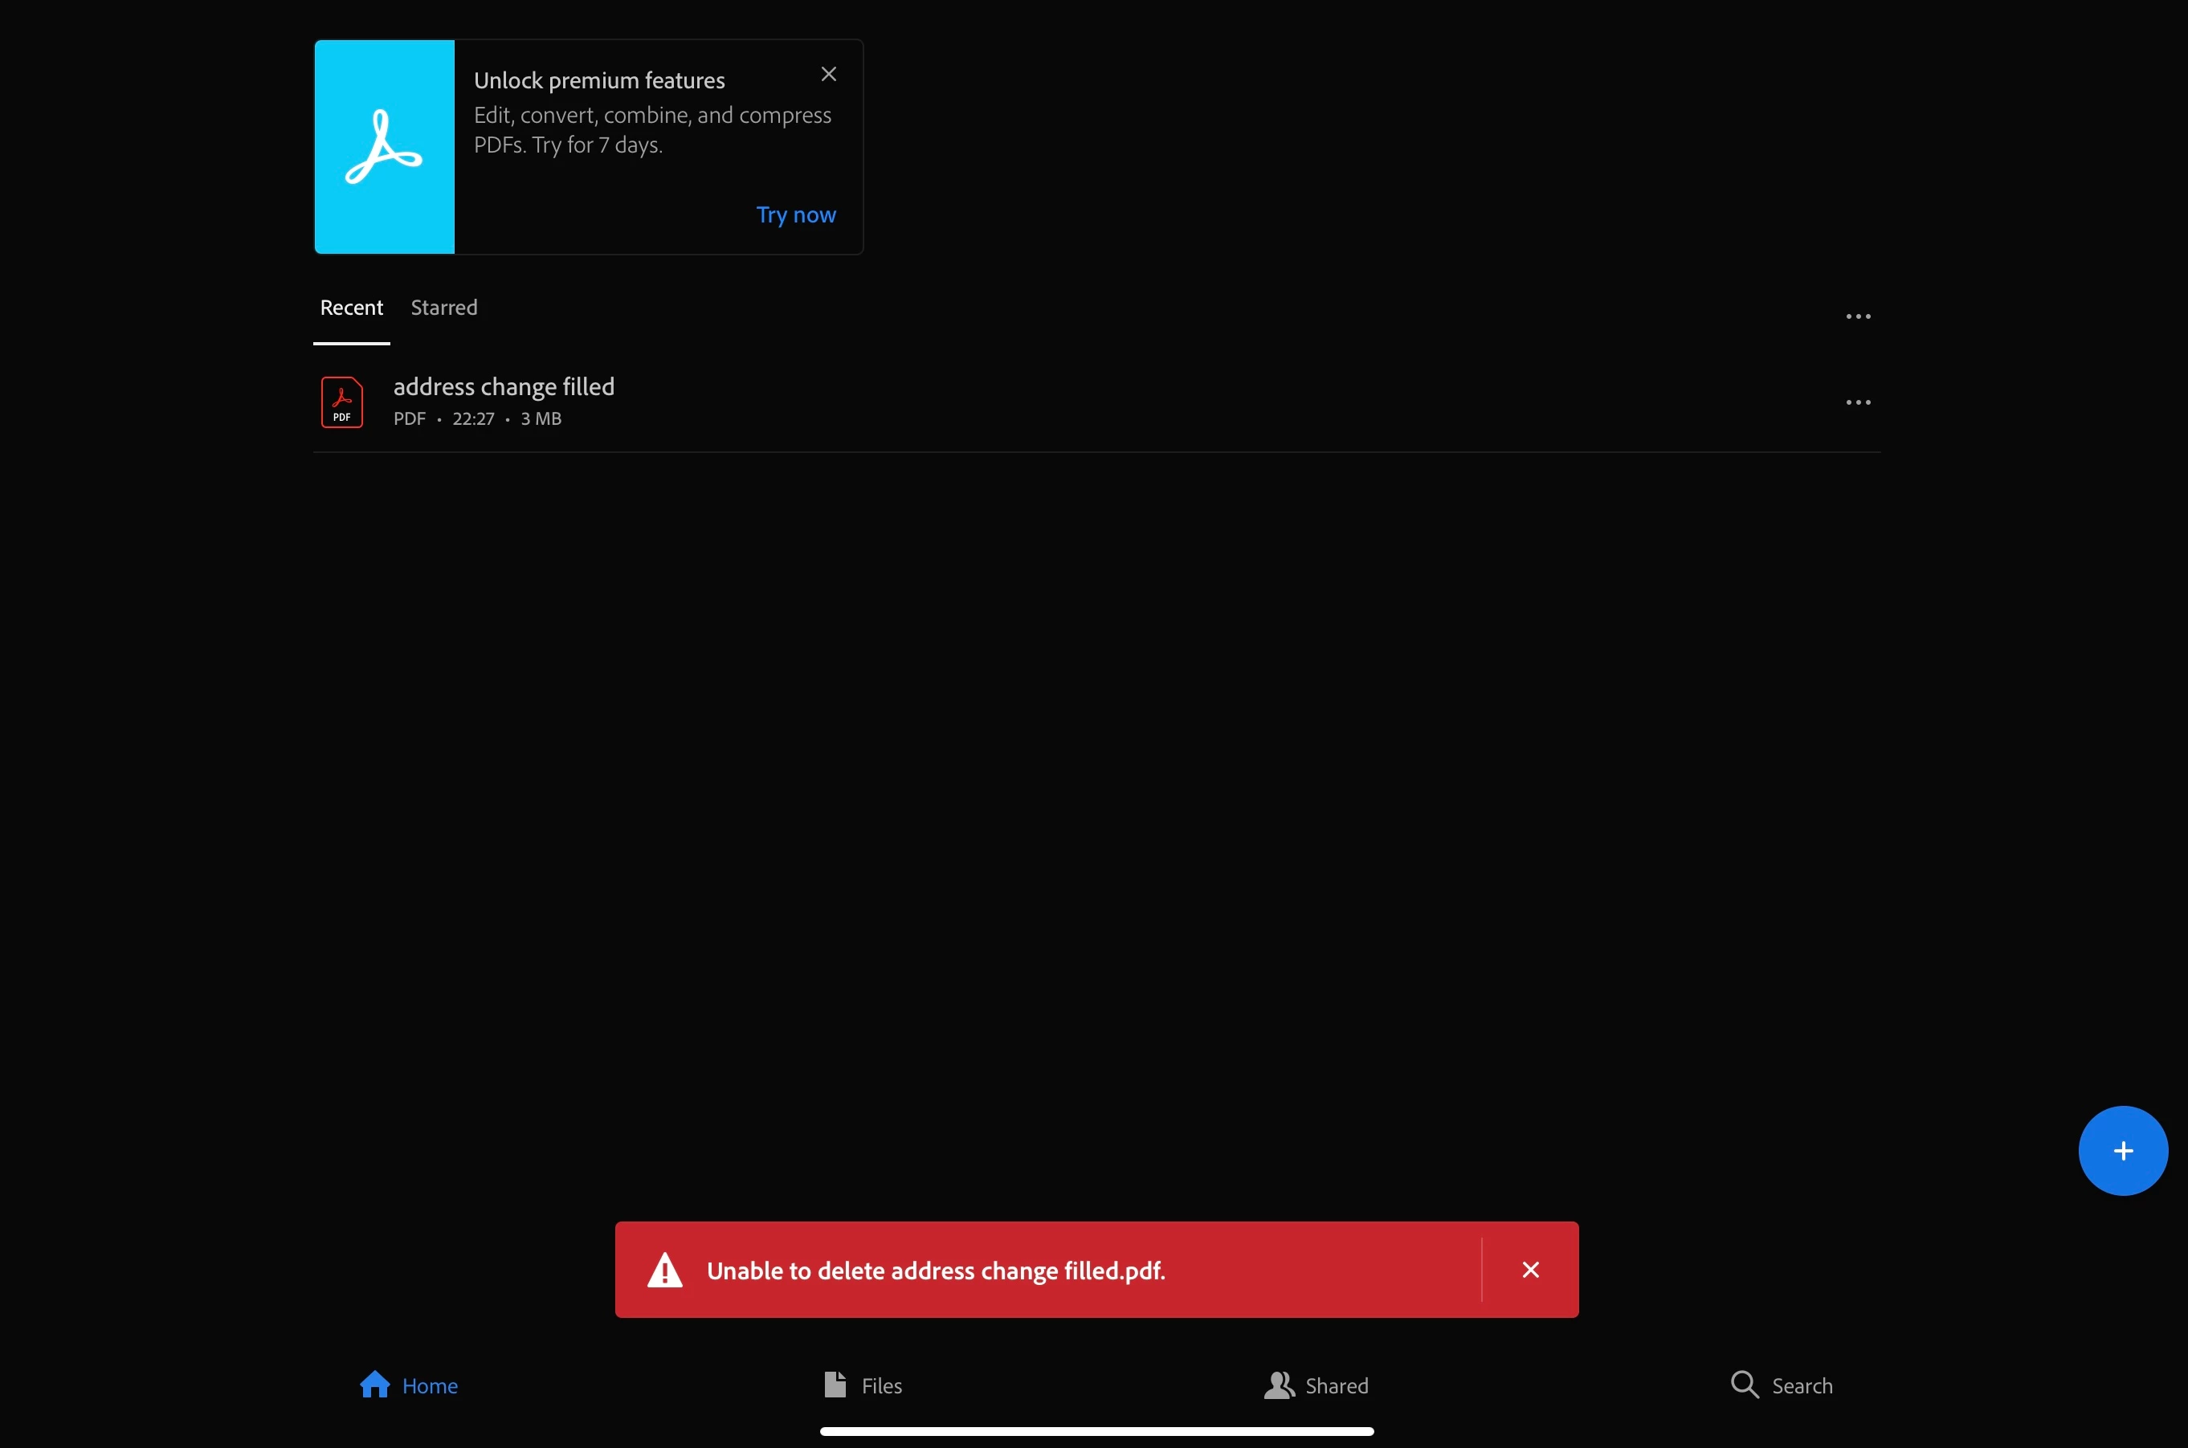Image resolution: width=2188 pixels, height=1448 pixels.
Task: Close the unable to delete error message
Action: click(1529, 1270)
